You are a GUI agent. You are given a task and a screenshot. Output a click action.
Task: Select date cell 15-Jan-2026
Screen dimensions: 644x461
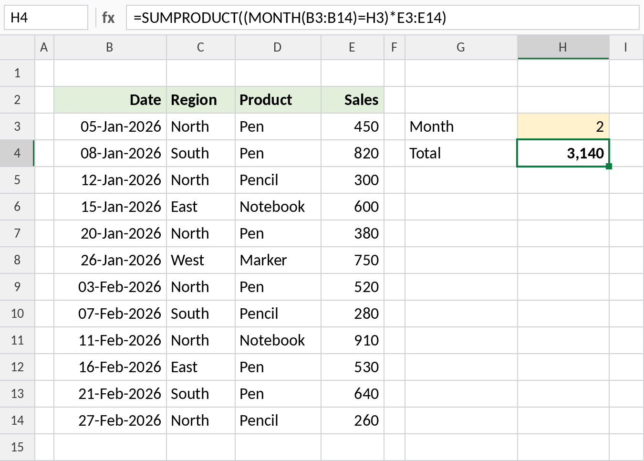coord(110,207)
